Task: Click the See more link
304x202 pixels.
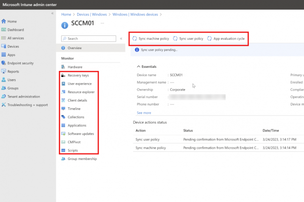Action: click(x=144, y=113)
